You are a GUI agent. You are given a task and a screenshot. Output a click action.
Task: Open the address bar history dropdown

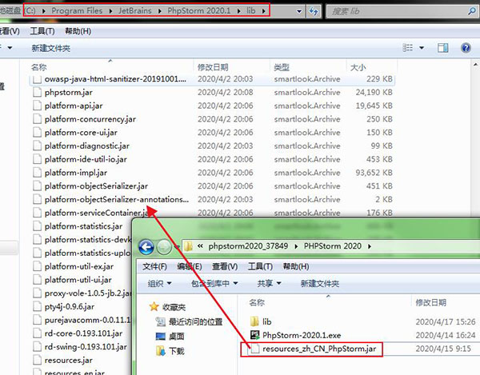tap(299, 12)
